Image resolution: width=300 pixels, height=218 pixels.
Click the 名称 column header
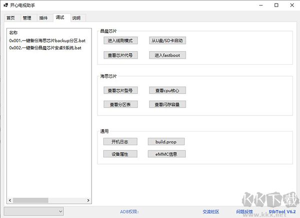[x=13, y=32]
